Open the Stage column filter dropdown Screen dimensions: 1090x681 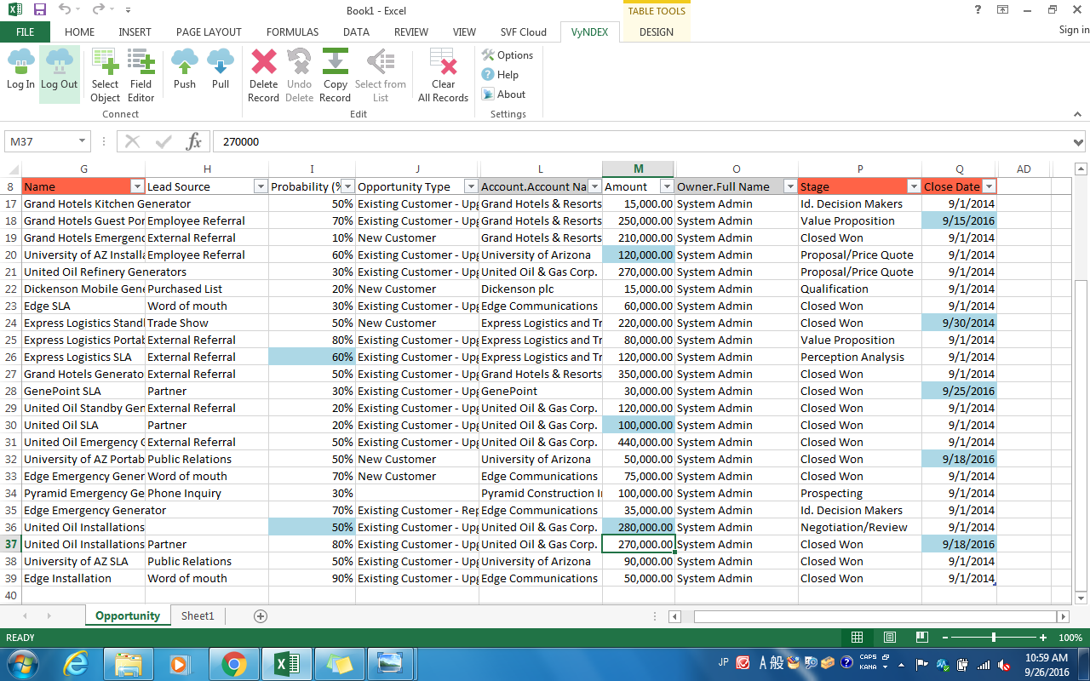914,186
